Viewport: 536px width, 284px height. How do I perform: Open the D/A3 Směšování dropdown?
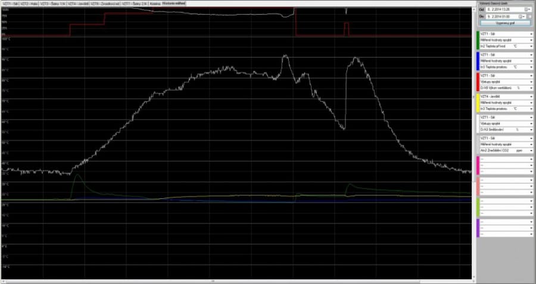[531, 129]
